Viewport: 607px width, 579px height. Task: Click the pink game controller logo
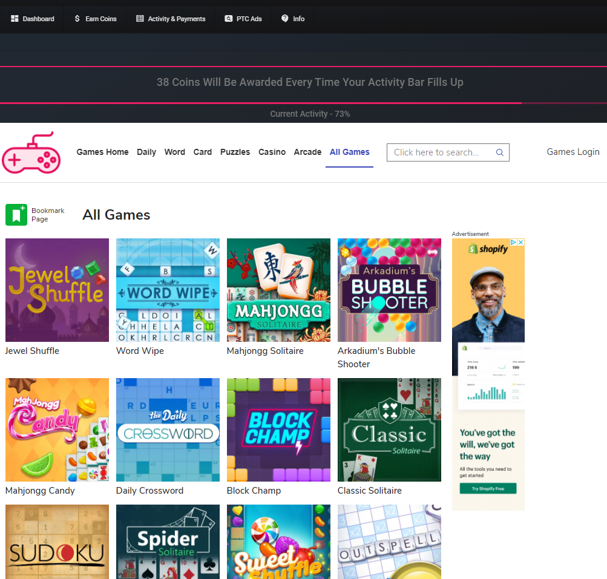tap(31, 152)
